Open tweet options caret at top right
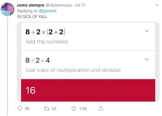Image resolution: width=162 pixels, height=116 pixels. coord(157,5)
